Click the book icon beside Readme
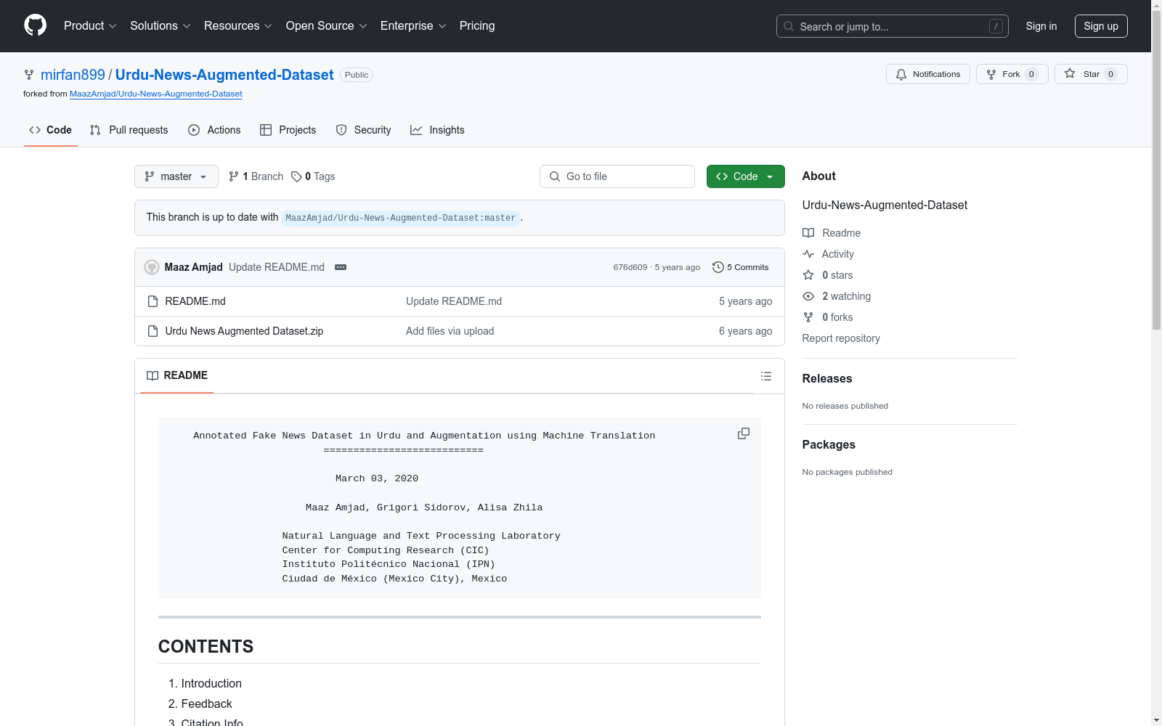Viewport: 1162px width, 726px height. 808,233
